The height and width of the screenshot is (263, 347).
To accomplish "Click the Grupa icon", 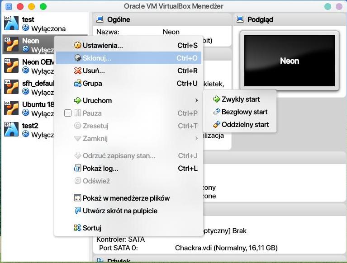I will (77, 83).
